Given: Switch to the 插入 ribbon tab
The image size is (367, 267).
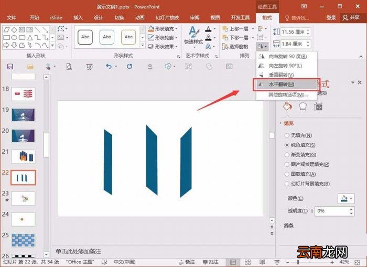Looking at the screenshot, I should [x=78, y=17].
